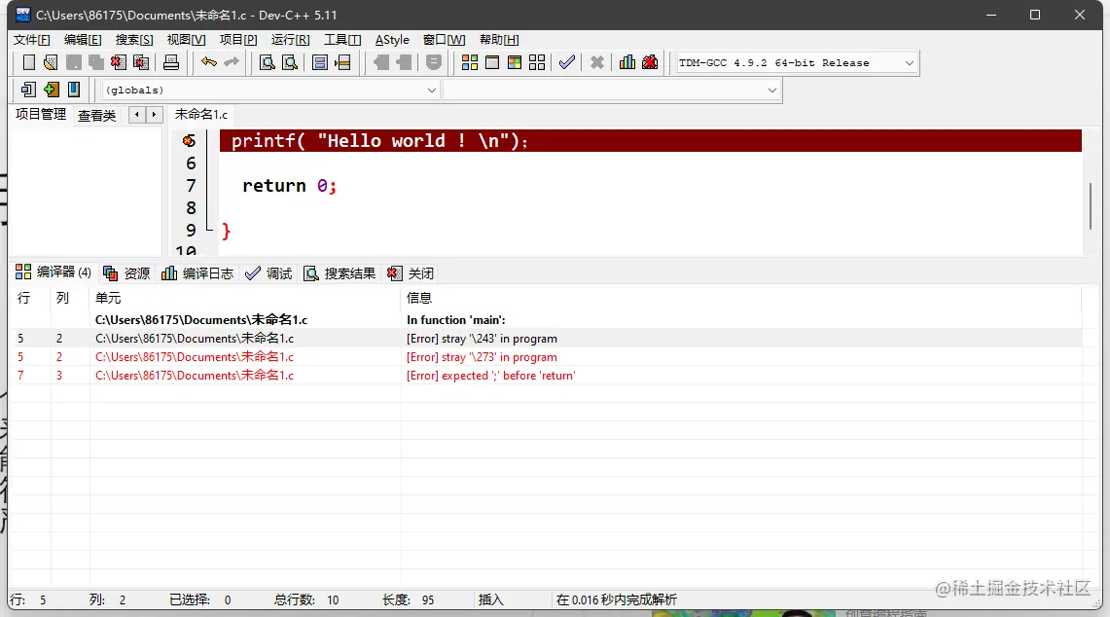Viewport: 1110px width, 617px height.
Task: Open the 文件[F] menu
Action: click(32, 40)
